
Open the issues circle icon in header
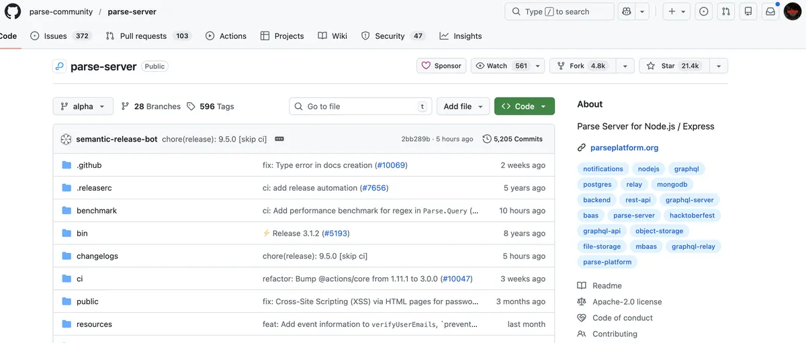[x=703, y=11]
